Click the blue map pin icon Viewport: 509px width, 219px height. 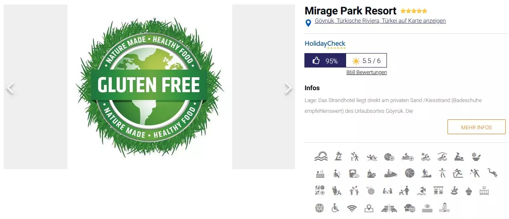click(308, 23)
